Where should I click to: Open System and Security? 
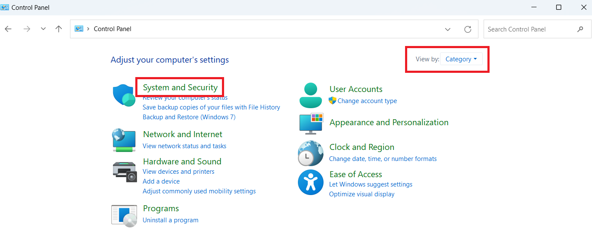(180, 87)
